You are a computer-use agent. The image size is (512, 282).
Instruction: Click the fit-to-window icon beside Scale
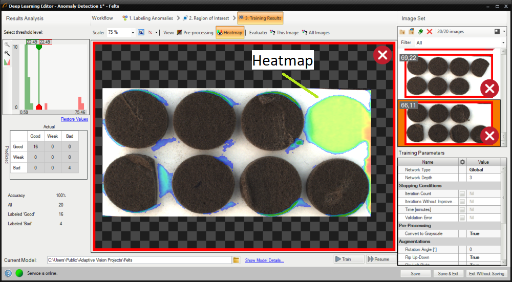point(141,32)
